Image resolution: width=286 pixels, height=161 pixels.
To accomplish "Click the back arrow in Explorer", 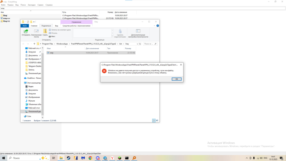I will tap(23, 44).
